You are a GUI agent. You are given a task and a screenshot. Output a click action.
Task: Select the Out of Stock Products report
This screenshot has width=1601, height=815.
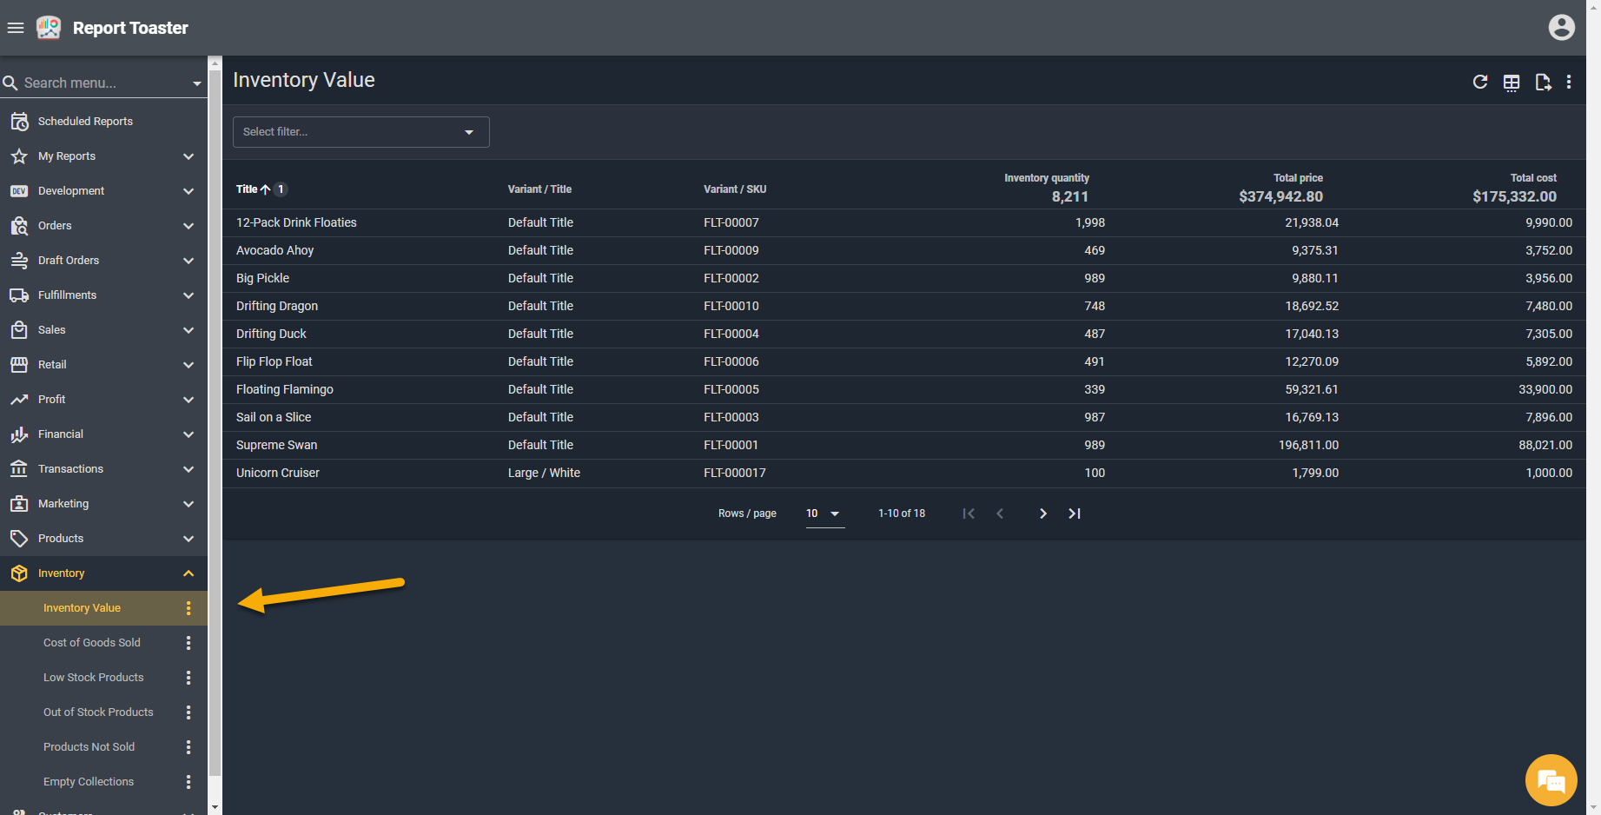click(98, 712)
